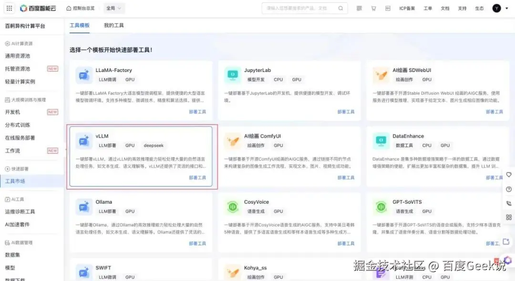Click the GPT-SoVITS template icon

pos(381,207)
